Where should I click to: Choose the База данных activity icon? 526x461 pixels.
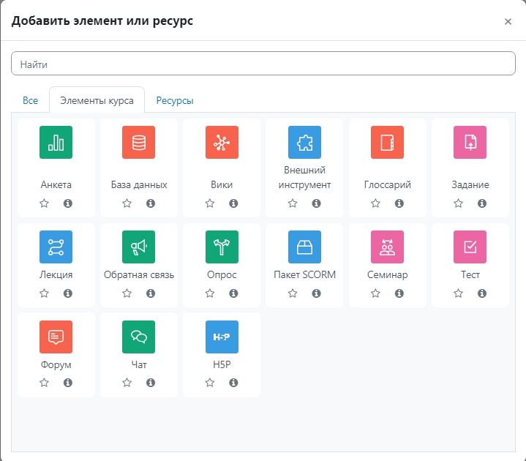tap(139, 143)
